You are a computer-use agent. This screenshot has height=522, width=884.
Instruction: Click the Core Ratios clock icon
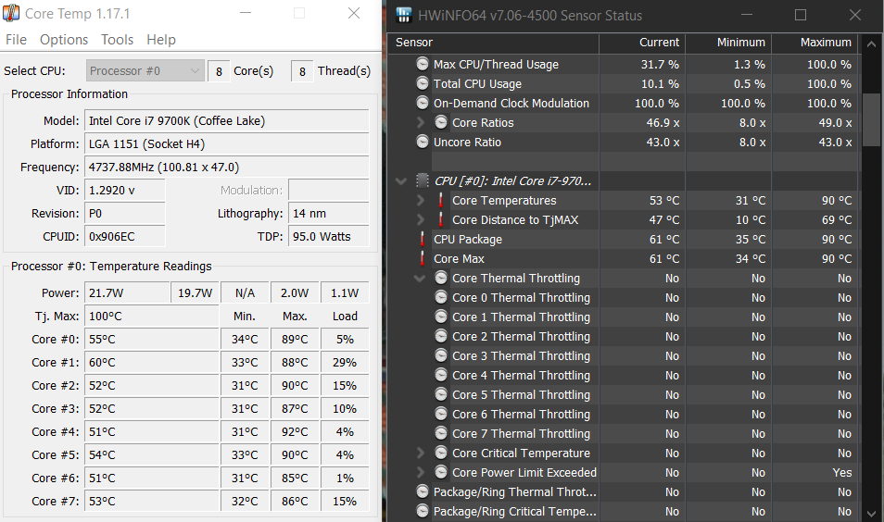click(x=441, y=123)
